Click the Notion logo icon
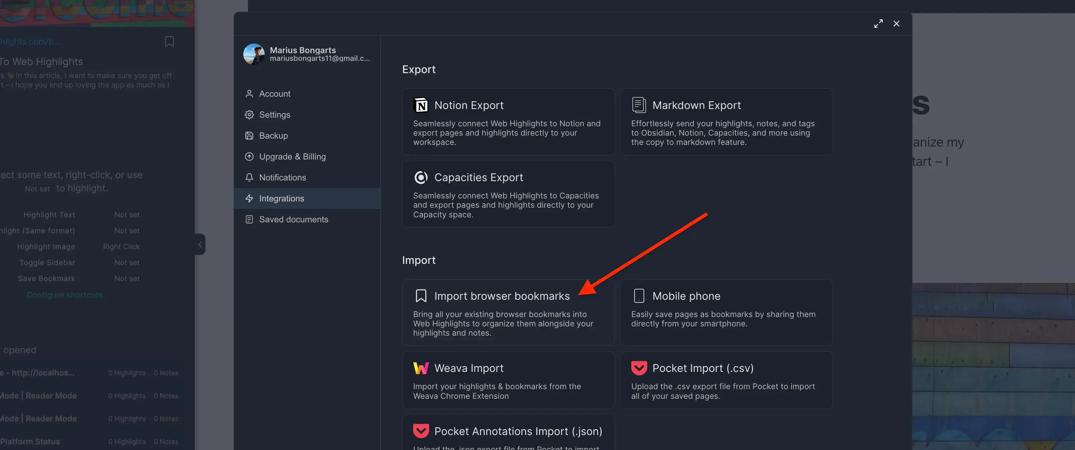Viewport: 1075px width, 450px height. (420, 105)
